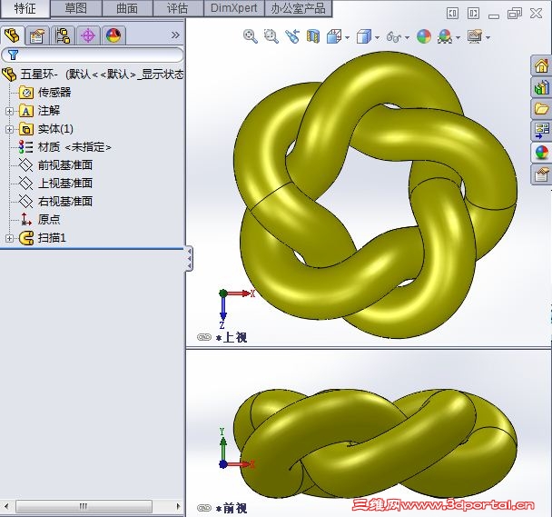The image size is (552, 517).
Task: Switch to the 评估 tab
Action: (178, 8)
